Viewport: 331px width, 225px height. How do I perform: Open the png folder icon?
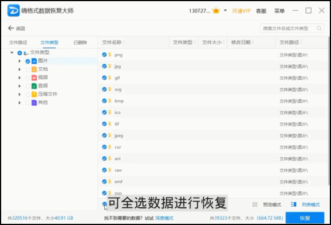[x=110, y=55]
